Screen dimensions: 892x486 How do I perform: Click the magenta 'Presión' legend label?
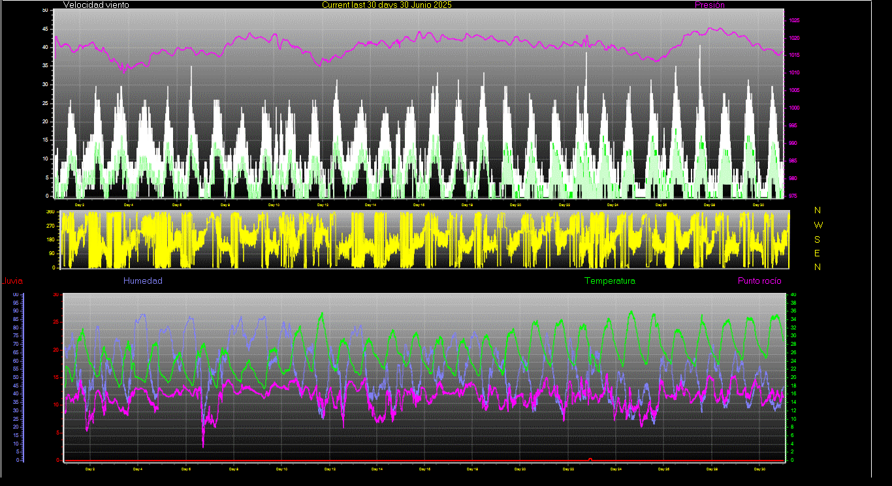710,5
